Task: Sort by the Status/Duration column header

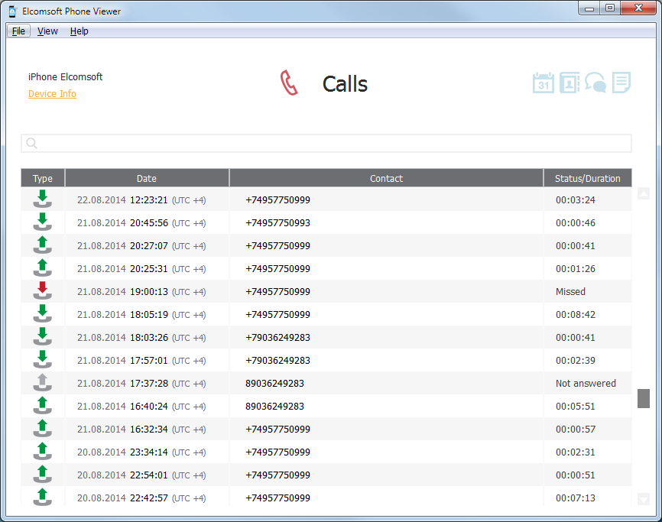Action: pyautogui.click(x=587, y=178)
